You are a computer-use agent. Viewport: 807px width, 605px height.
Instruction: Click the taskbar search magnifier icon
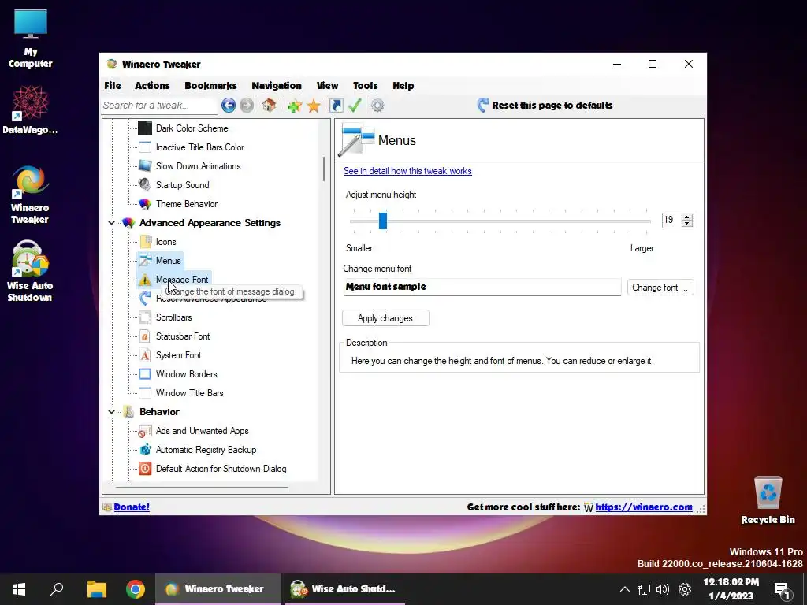57,589
